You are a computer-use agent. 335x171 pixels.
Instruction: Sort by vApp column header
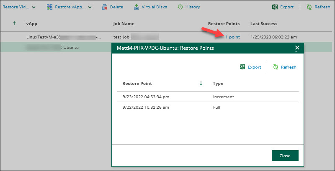[x=32, y=24]
